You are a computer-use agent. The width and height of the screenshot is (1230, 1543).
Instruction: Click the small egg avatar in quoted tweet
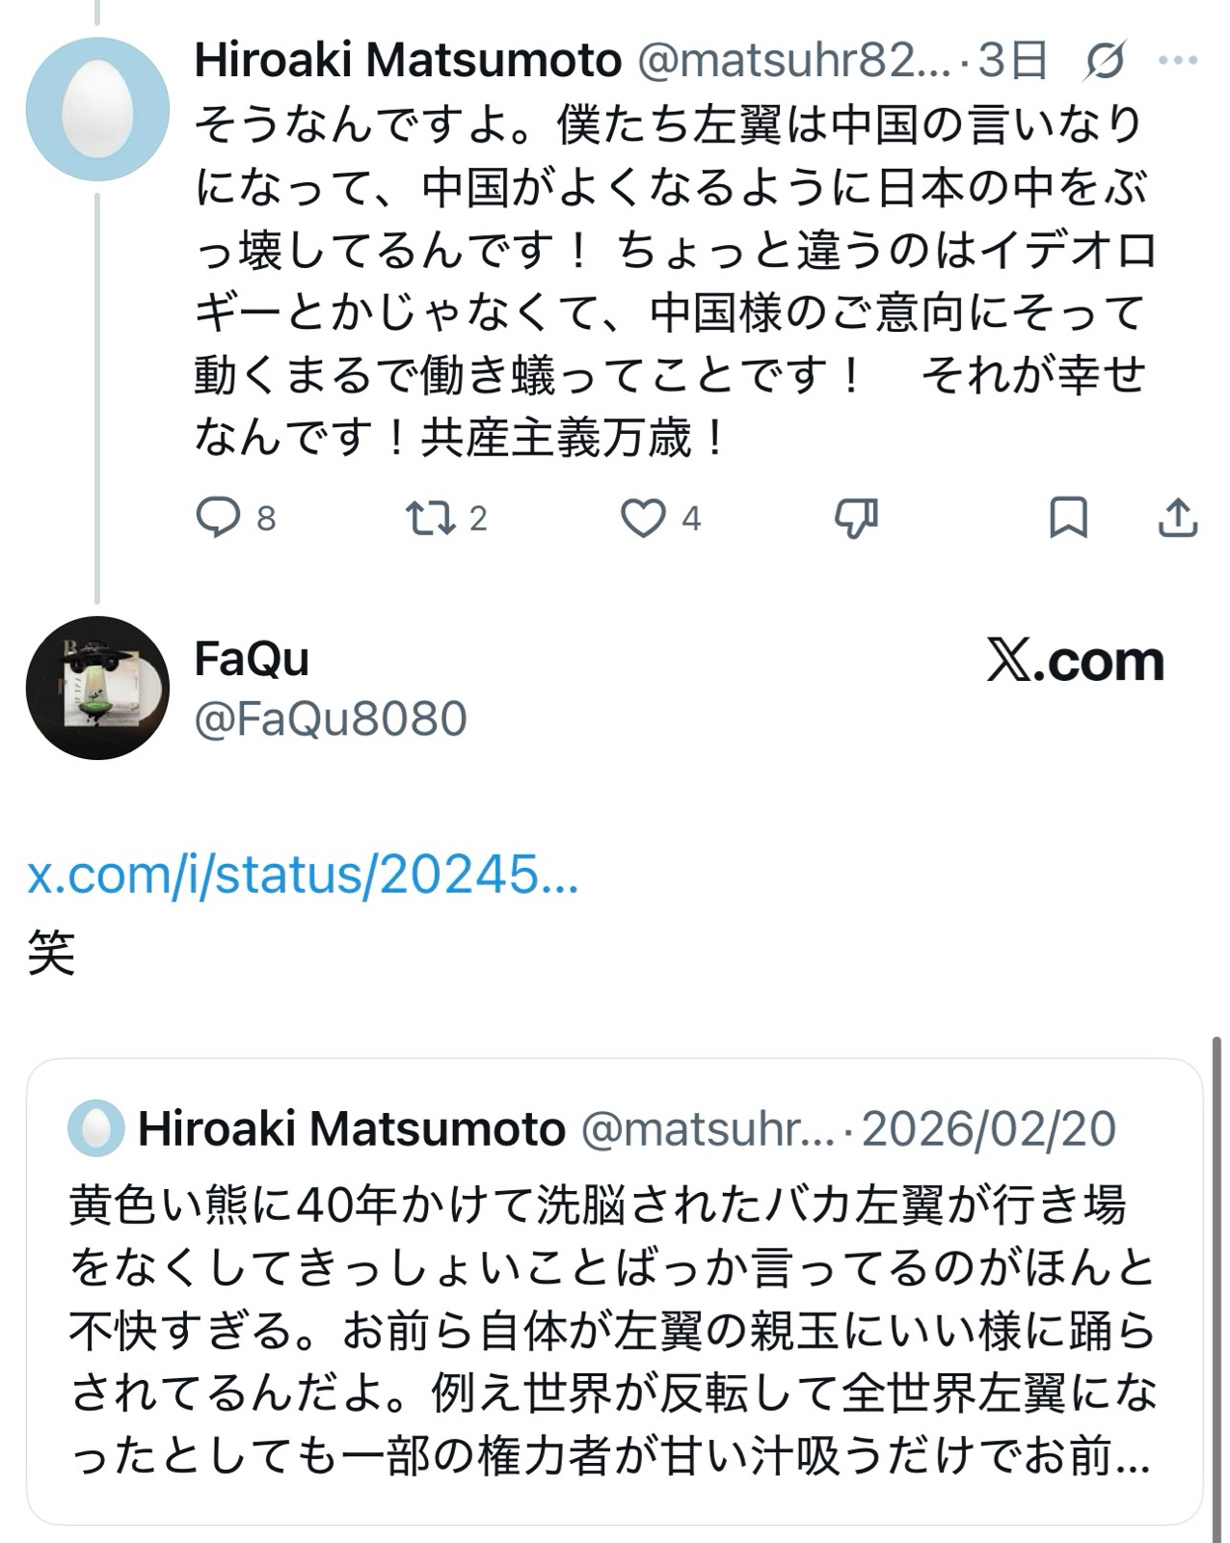point(95,1128)
